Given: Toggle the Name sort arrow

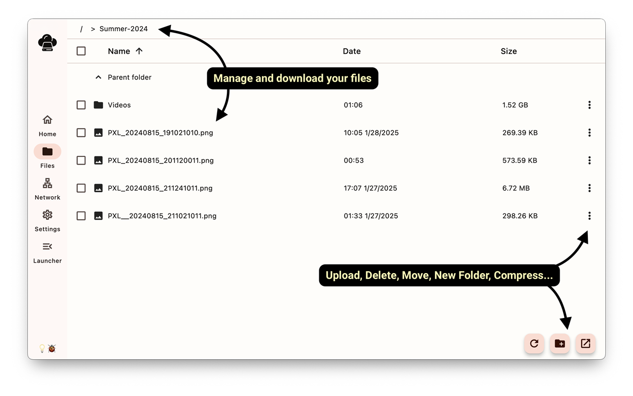Looking at the screenshot, I should pos(139,51).
